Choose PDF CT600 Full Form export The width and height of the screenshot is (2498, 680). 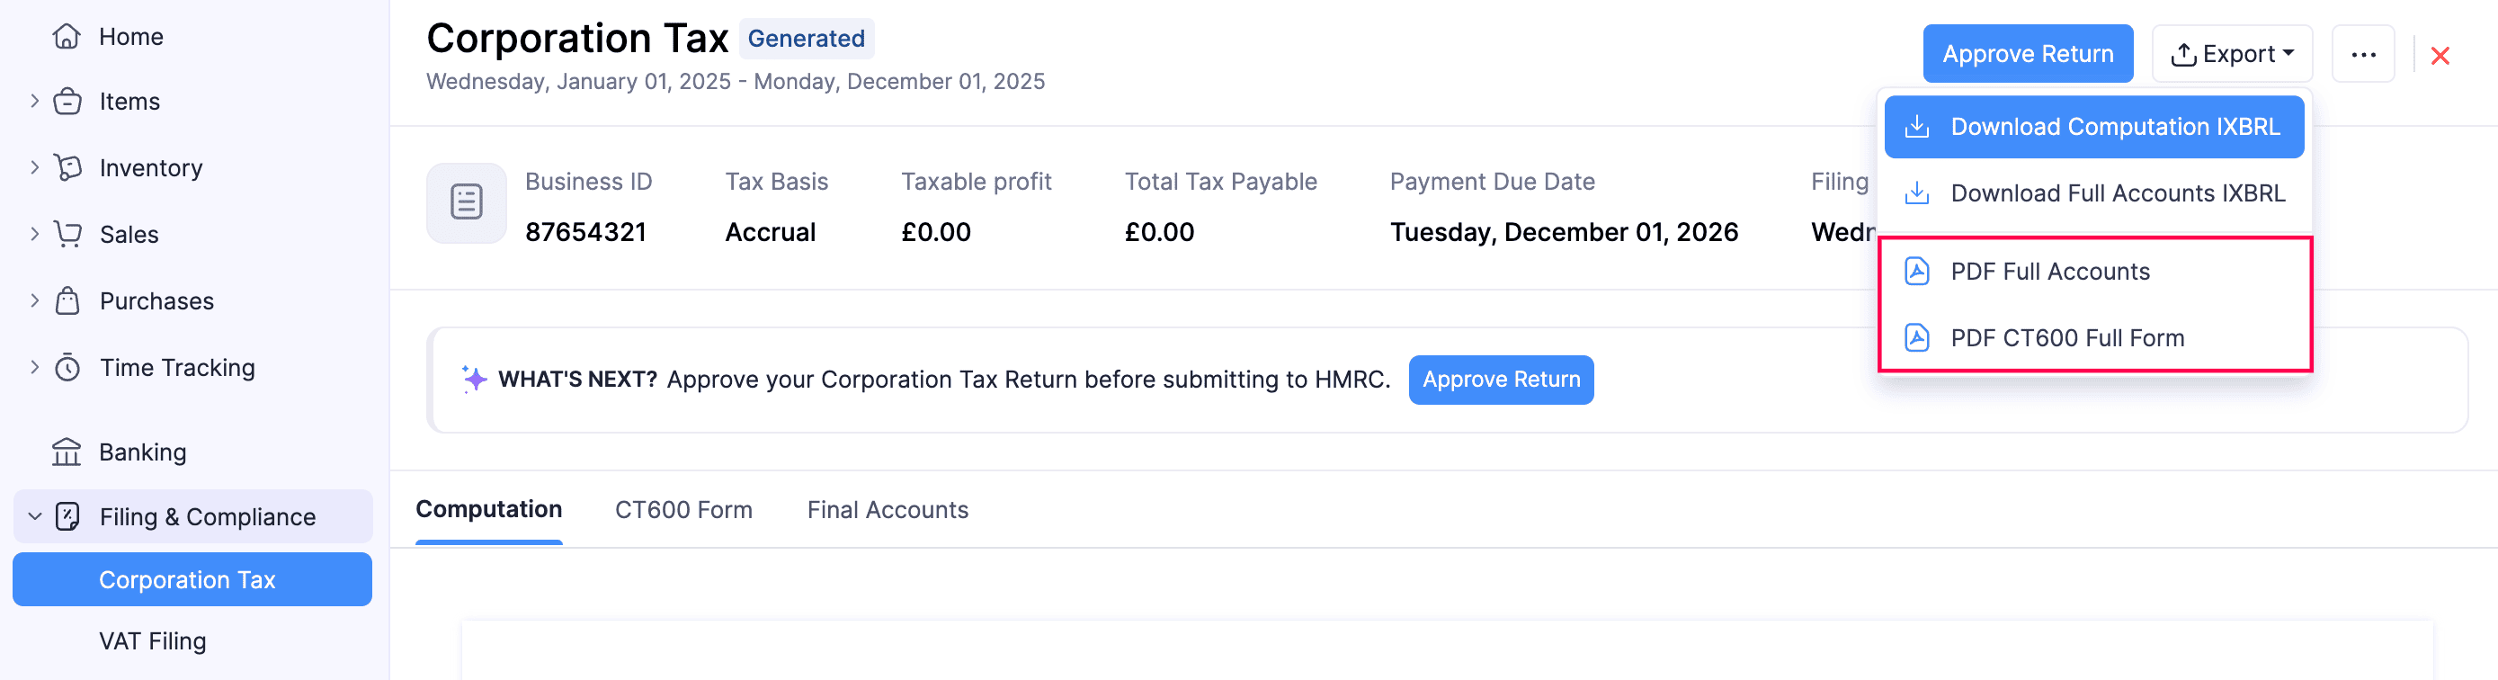pos(2066,338)
